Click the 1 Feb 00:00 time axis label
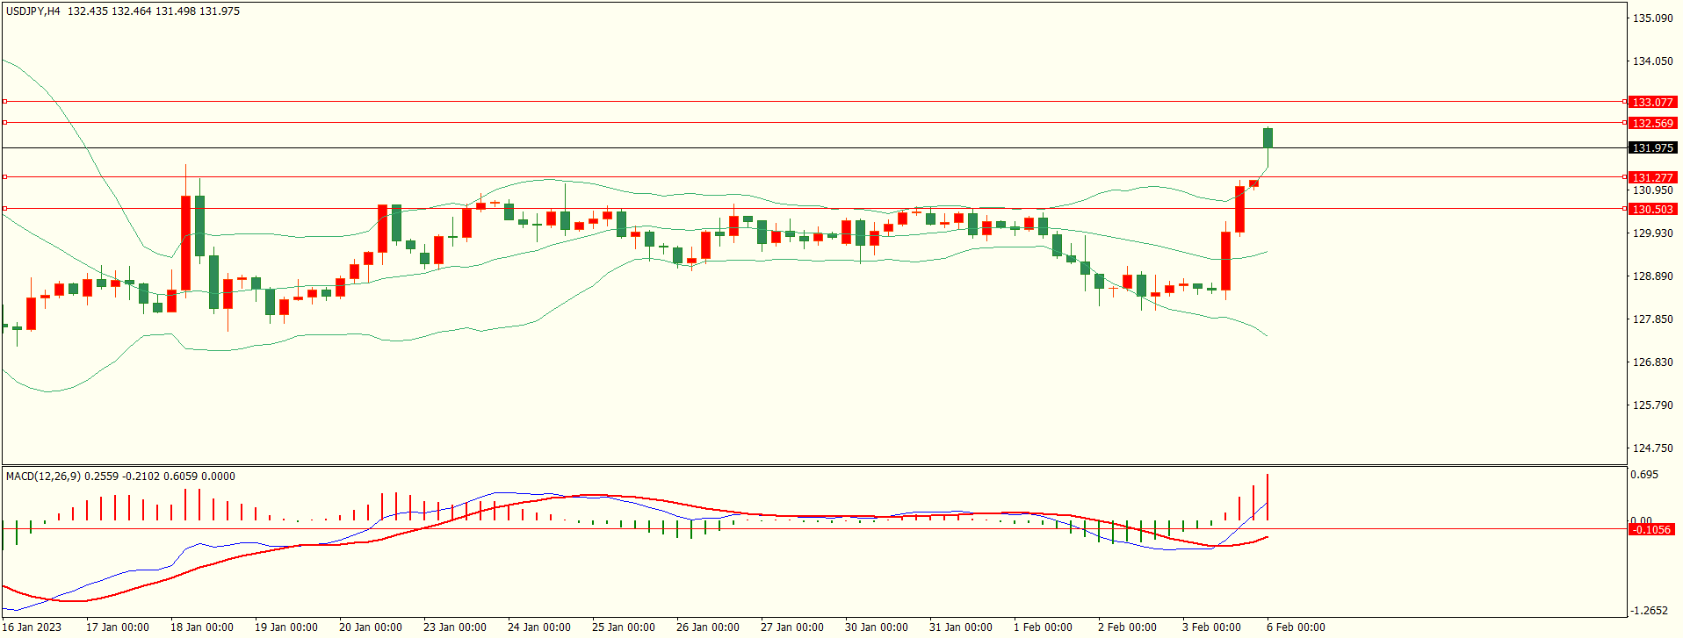Image resolution: width=1683 pixels, height=638 pixels. [x=1043, y=627]
